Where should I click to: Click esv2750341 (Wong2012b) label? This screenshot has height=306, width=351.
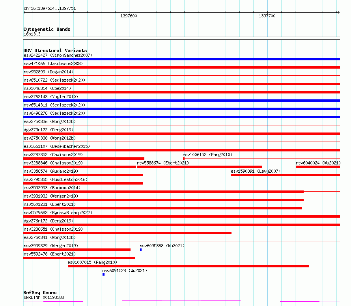[50, 237]
